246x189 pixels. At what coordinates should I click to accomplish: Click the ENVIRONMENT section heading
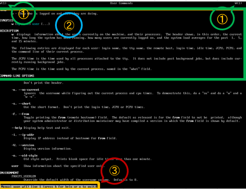[x=9, y=173]
